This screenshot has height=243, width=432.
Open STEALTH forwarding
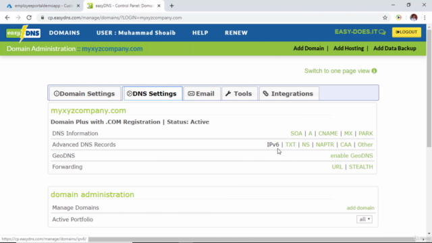coord(360,167)
